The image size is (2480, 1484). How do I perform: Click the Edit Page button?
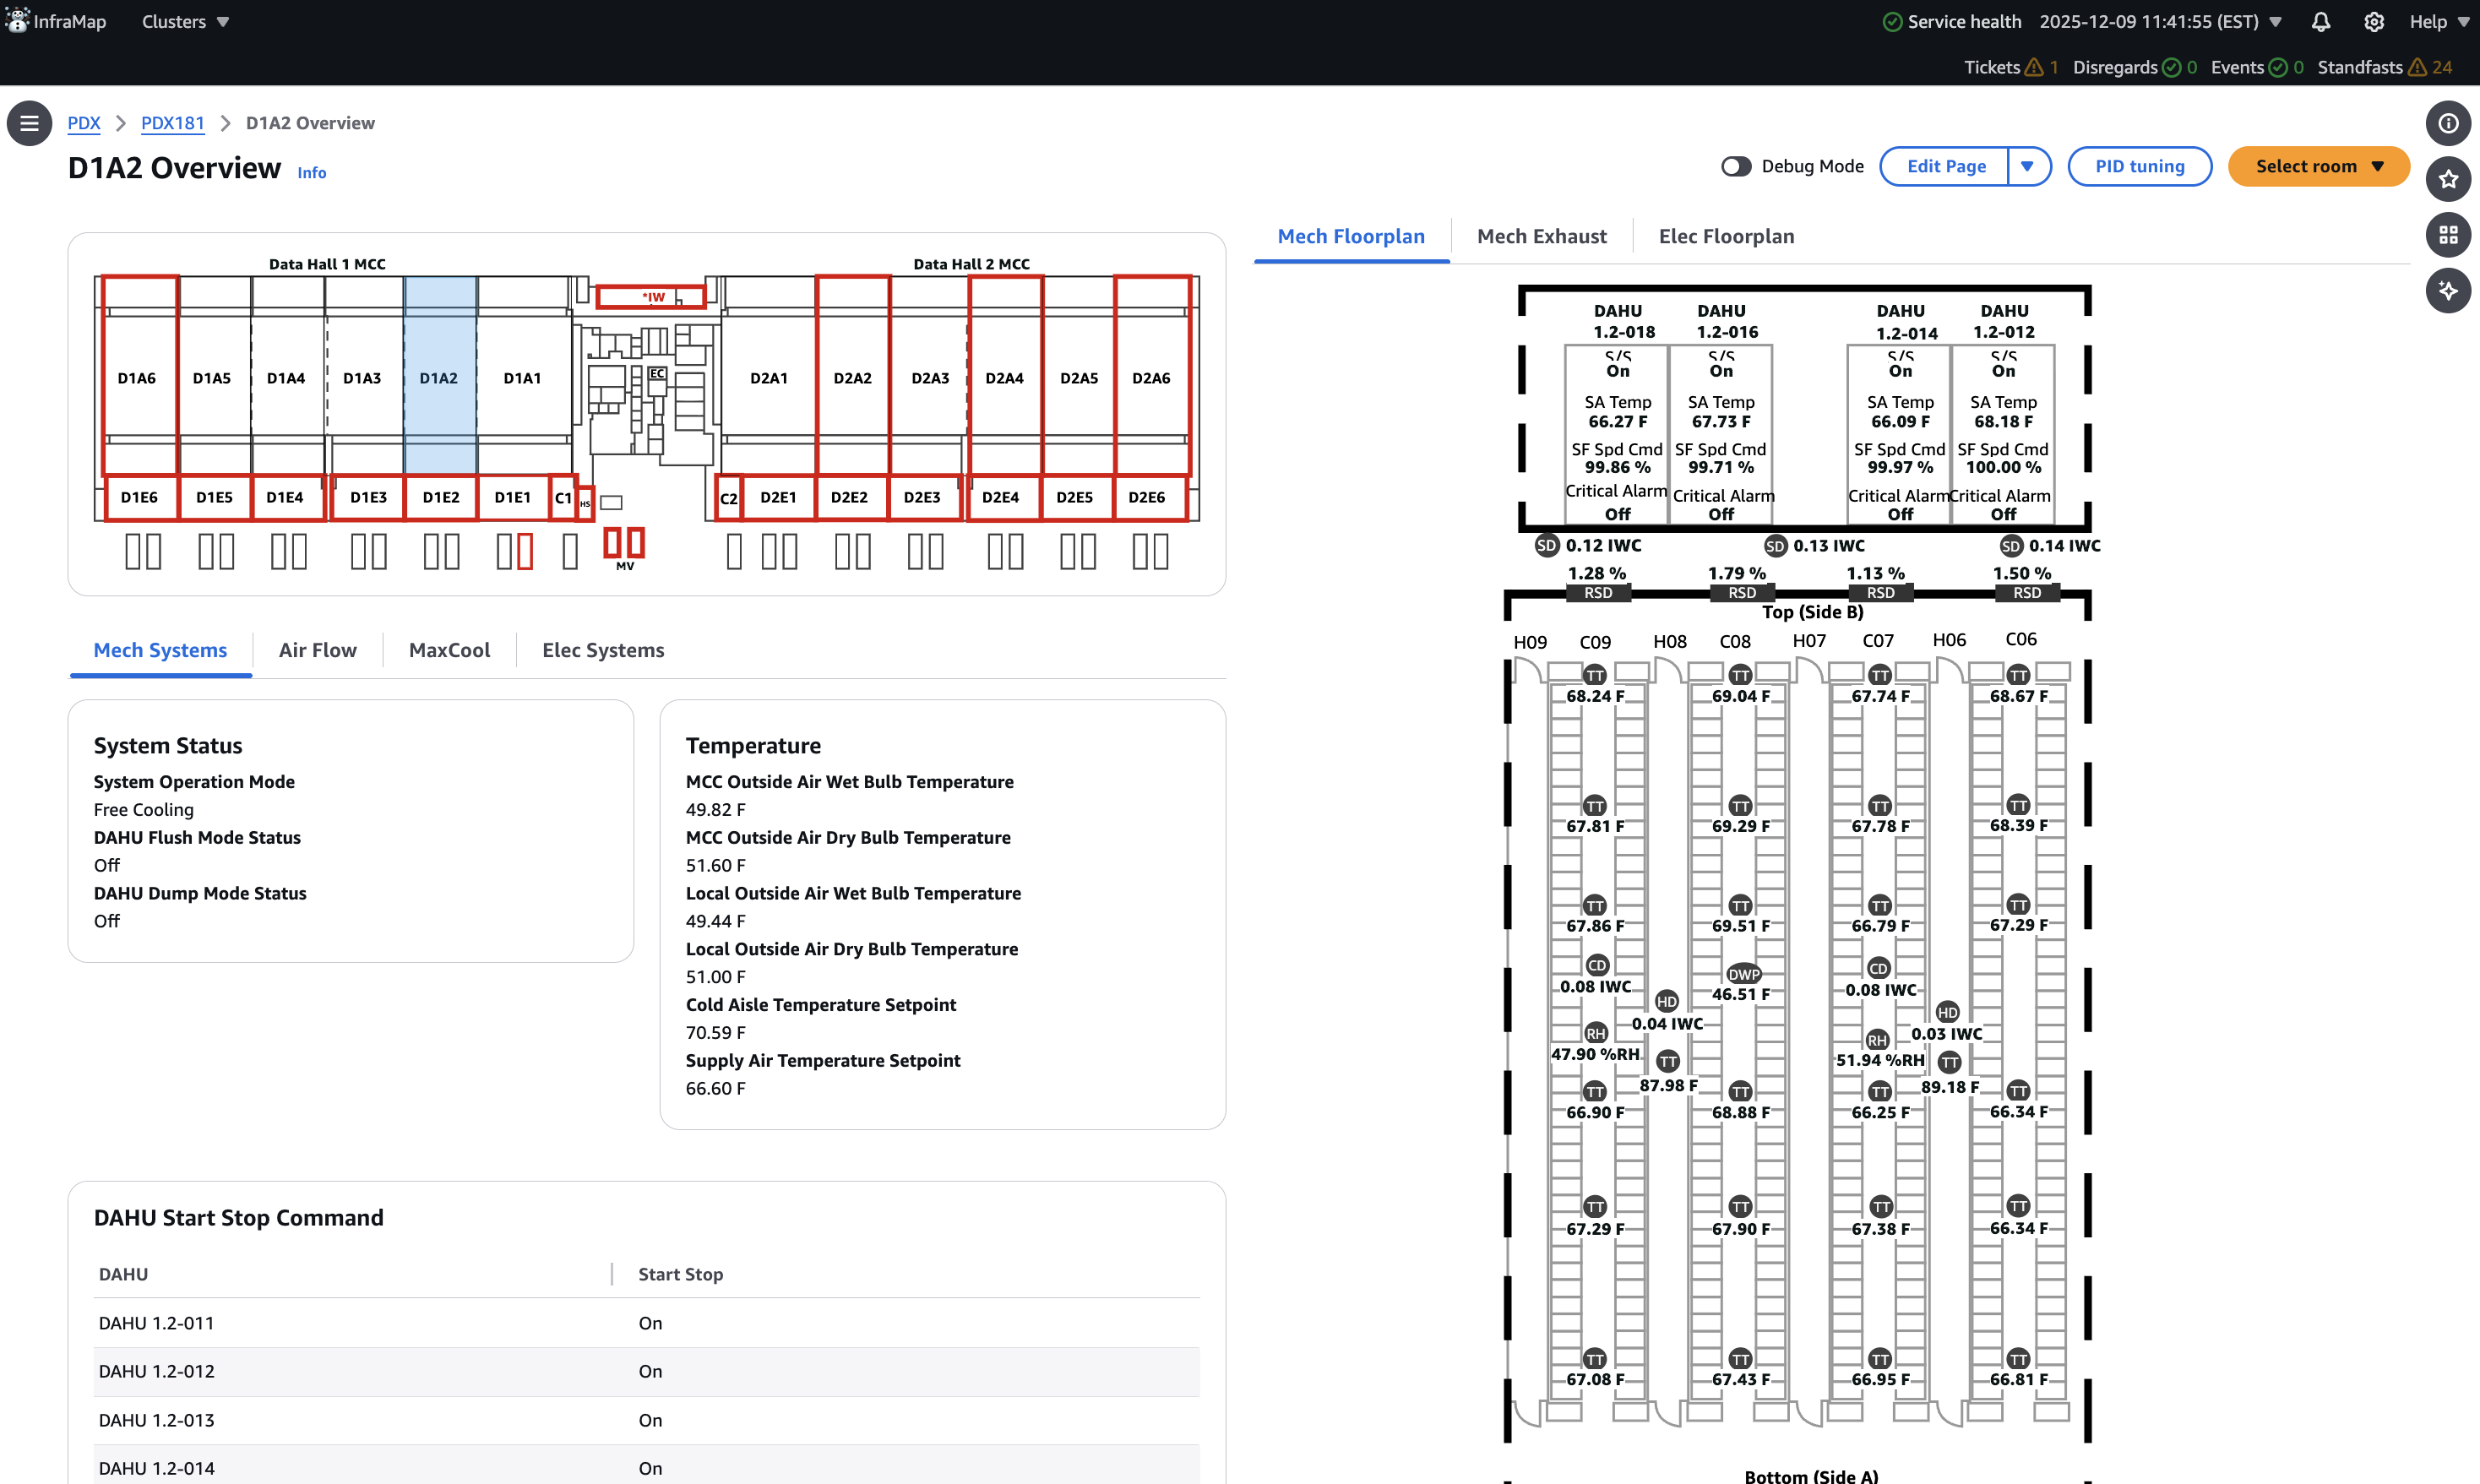(1946, 166)
